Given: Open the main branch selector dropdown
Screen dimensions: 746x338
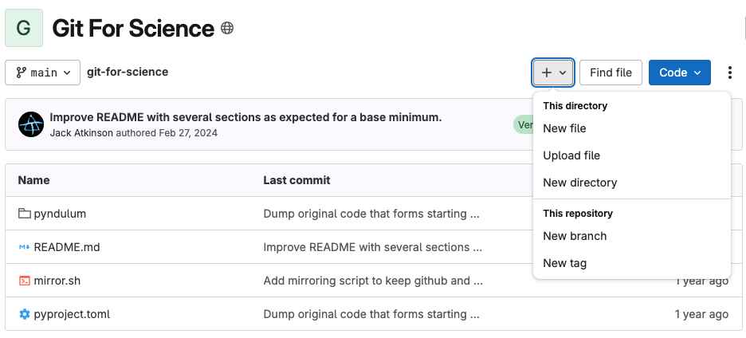Looking at the screenshot, I should [x=43, y=73].
